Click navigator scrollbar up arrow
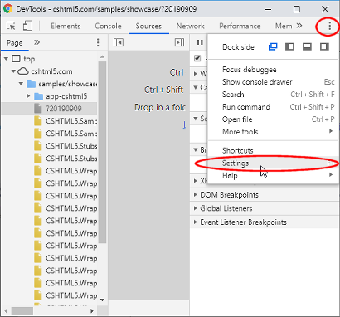The height and width of the screenshot is (317, 340). pyautogui.click(x=102, y=57)
